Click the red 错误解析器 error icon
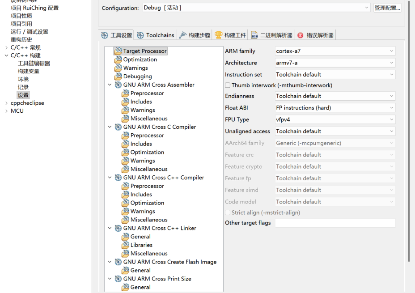The height and width of the screenshot is (293, 415). click(x=301, y=35)
